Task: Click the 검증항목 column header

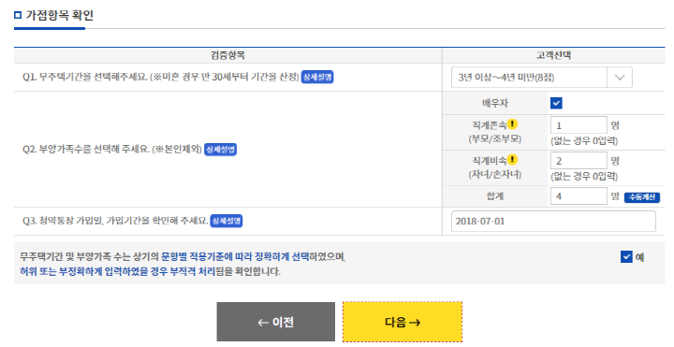Action: 227,55
